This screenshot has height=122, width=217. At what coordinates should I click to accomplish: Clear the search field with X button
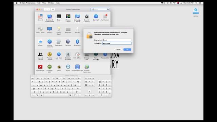pyautogui.click(x=108, y=9)
